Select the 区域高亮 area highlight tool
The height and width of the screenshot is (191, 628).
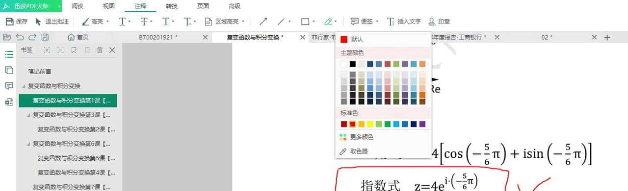tap(221, 21)
